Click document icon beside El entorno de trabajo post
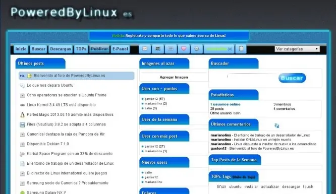 coord(22,164)
